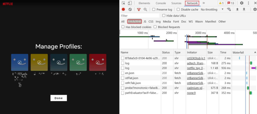
Task: Tick the Blocked Requests checkbox
Action: pyautogui.click(x=155, y=27)
